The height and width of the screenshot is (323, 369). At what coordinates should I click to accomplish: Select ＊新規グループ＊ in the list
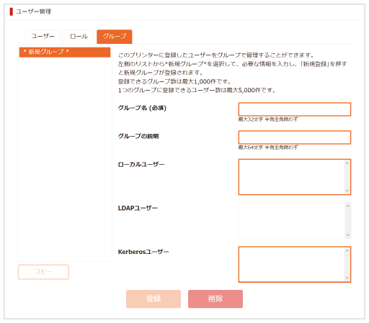[x=65, y=52]
